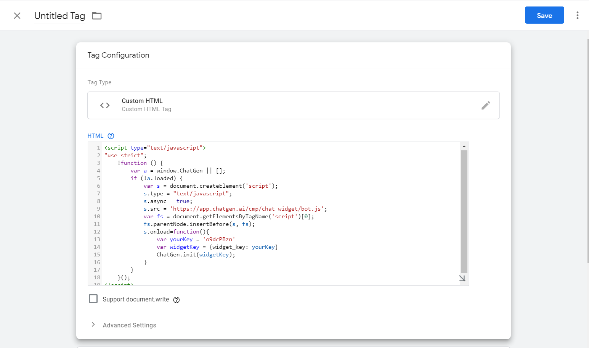
Task: Open the three-dot more options menu
Action: [x=578, y=15]
